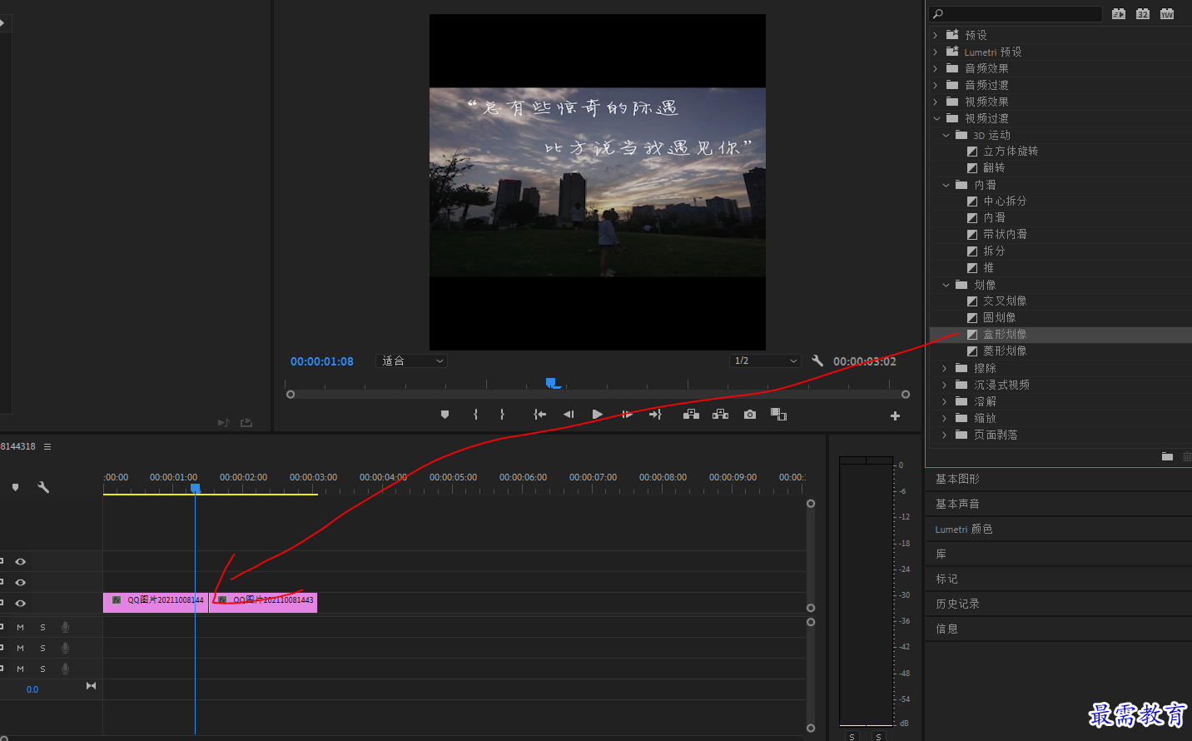Open the 适合 zoom level dropdown

(413, 361)
